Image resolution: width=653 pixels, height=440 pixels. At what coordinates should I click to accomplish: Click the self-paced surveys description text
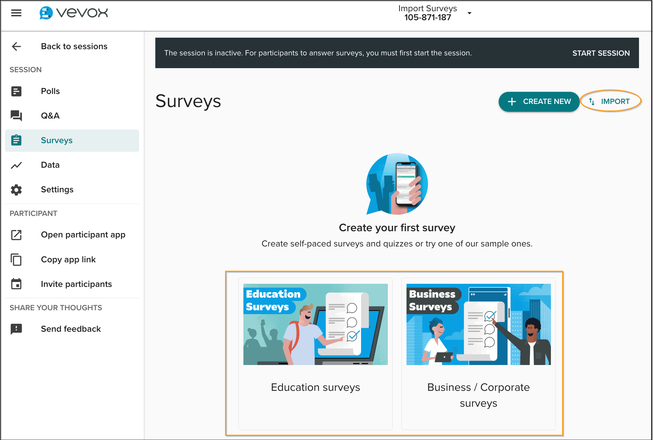click(x=397, y=244)
